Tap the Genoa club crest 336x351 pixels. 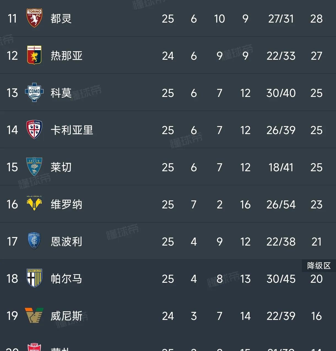[x=34, y=55]
